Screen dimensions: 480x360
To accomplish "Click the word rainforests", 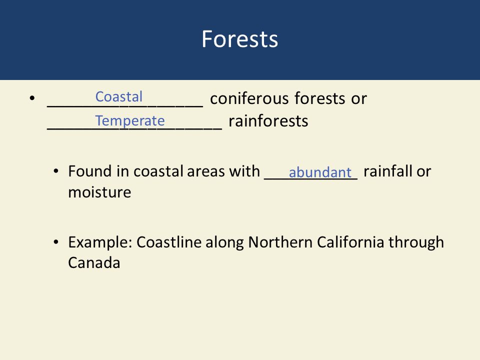I will point(268,121).
